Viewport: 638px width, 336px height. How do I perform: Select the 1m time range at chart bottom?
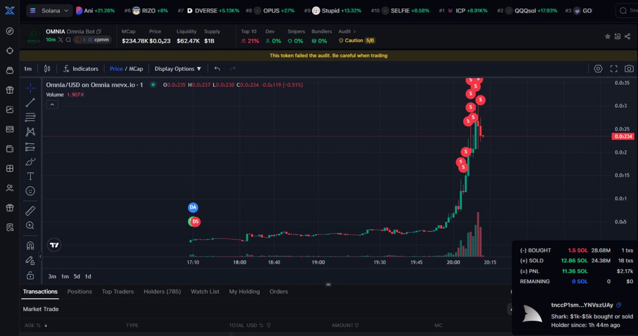click(65, 276)
